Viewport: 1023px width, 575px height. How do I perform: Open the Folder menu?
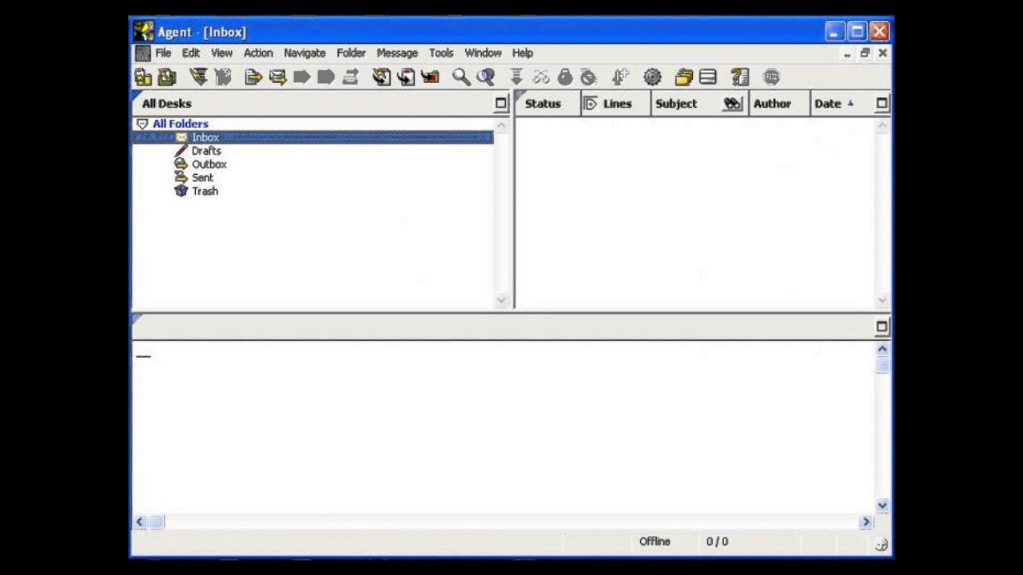point(351,53)
